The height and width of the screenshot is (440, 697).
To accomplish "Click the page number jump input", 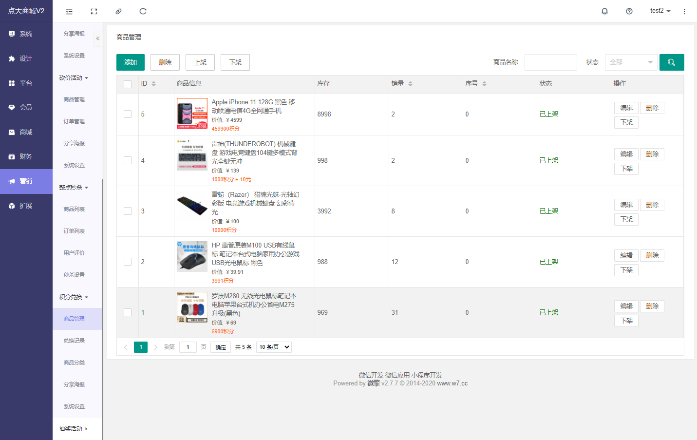I will tap(188, 347).
